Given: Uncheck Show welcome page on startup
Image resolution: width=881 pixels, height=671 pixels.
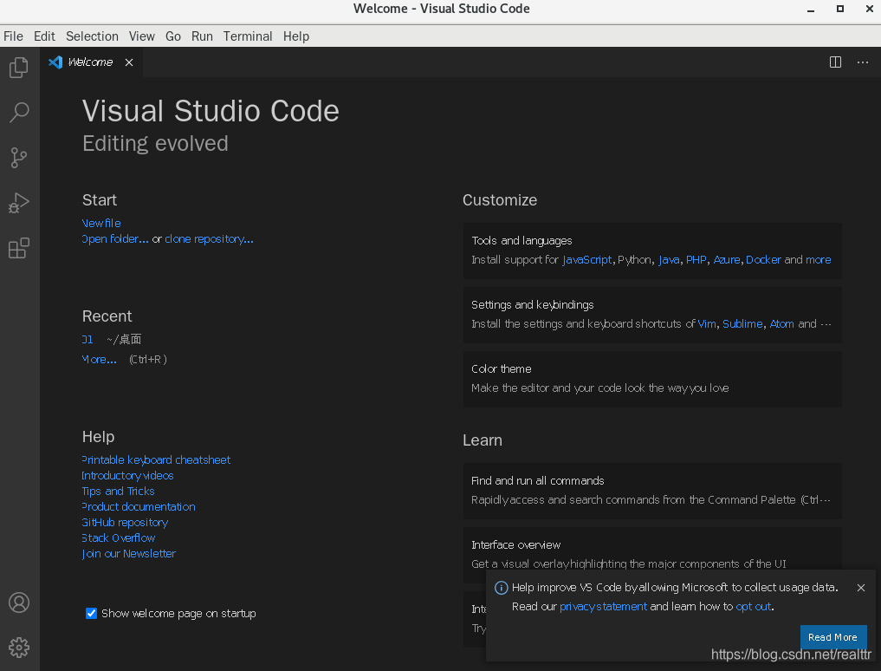Looking at the screenshot, I should tap(91, 614).
